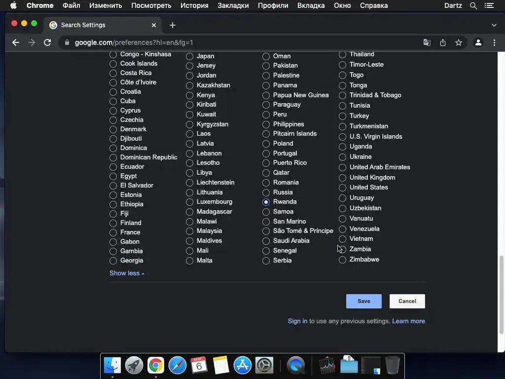Screen dimensions: 505x379
Task: Open a new tab with plus button
Action: point(173,25)
